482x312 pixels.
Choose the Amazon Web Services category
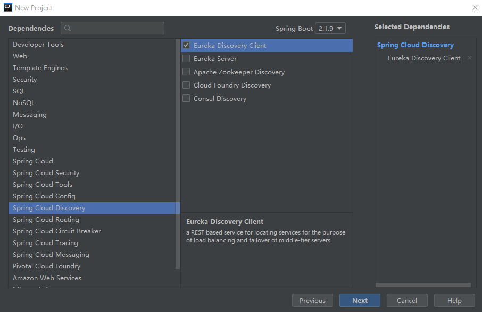point(47,278)
